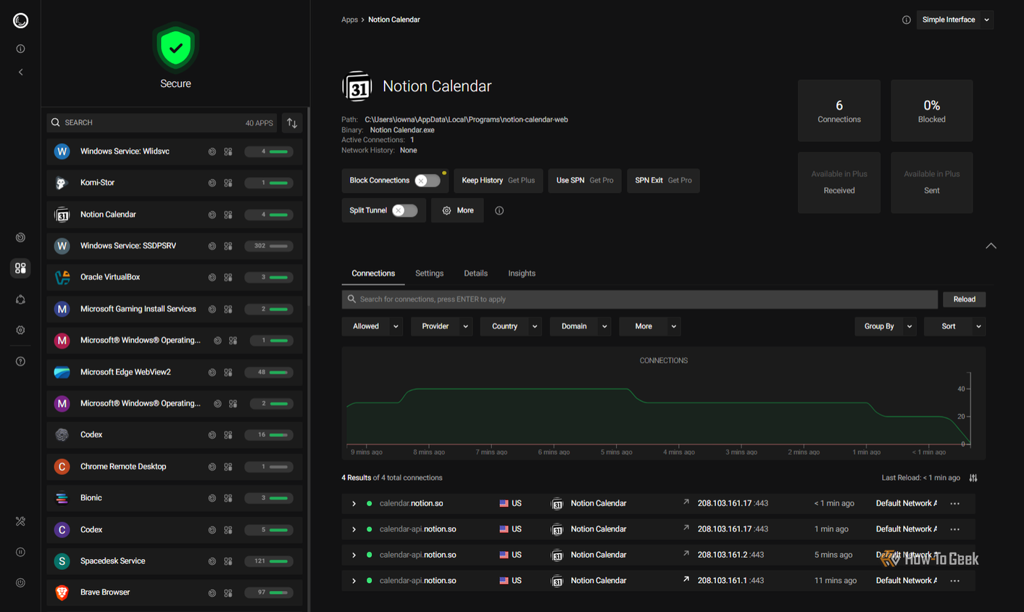Image resolution: width=1024 pixels, height=612 pixels.
Task: Select the Apps grid icon in sidebar
Action: point(20,268)
